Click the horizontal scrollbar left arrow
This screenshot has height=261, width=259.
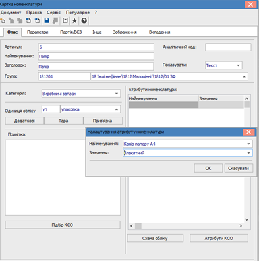pyautogui.click(x=132, y=226)
